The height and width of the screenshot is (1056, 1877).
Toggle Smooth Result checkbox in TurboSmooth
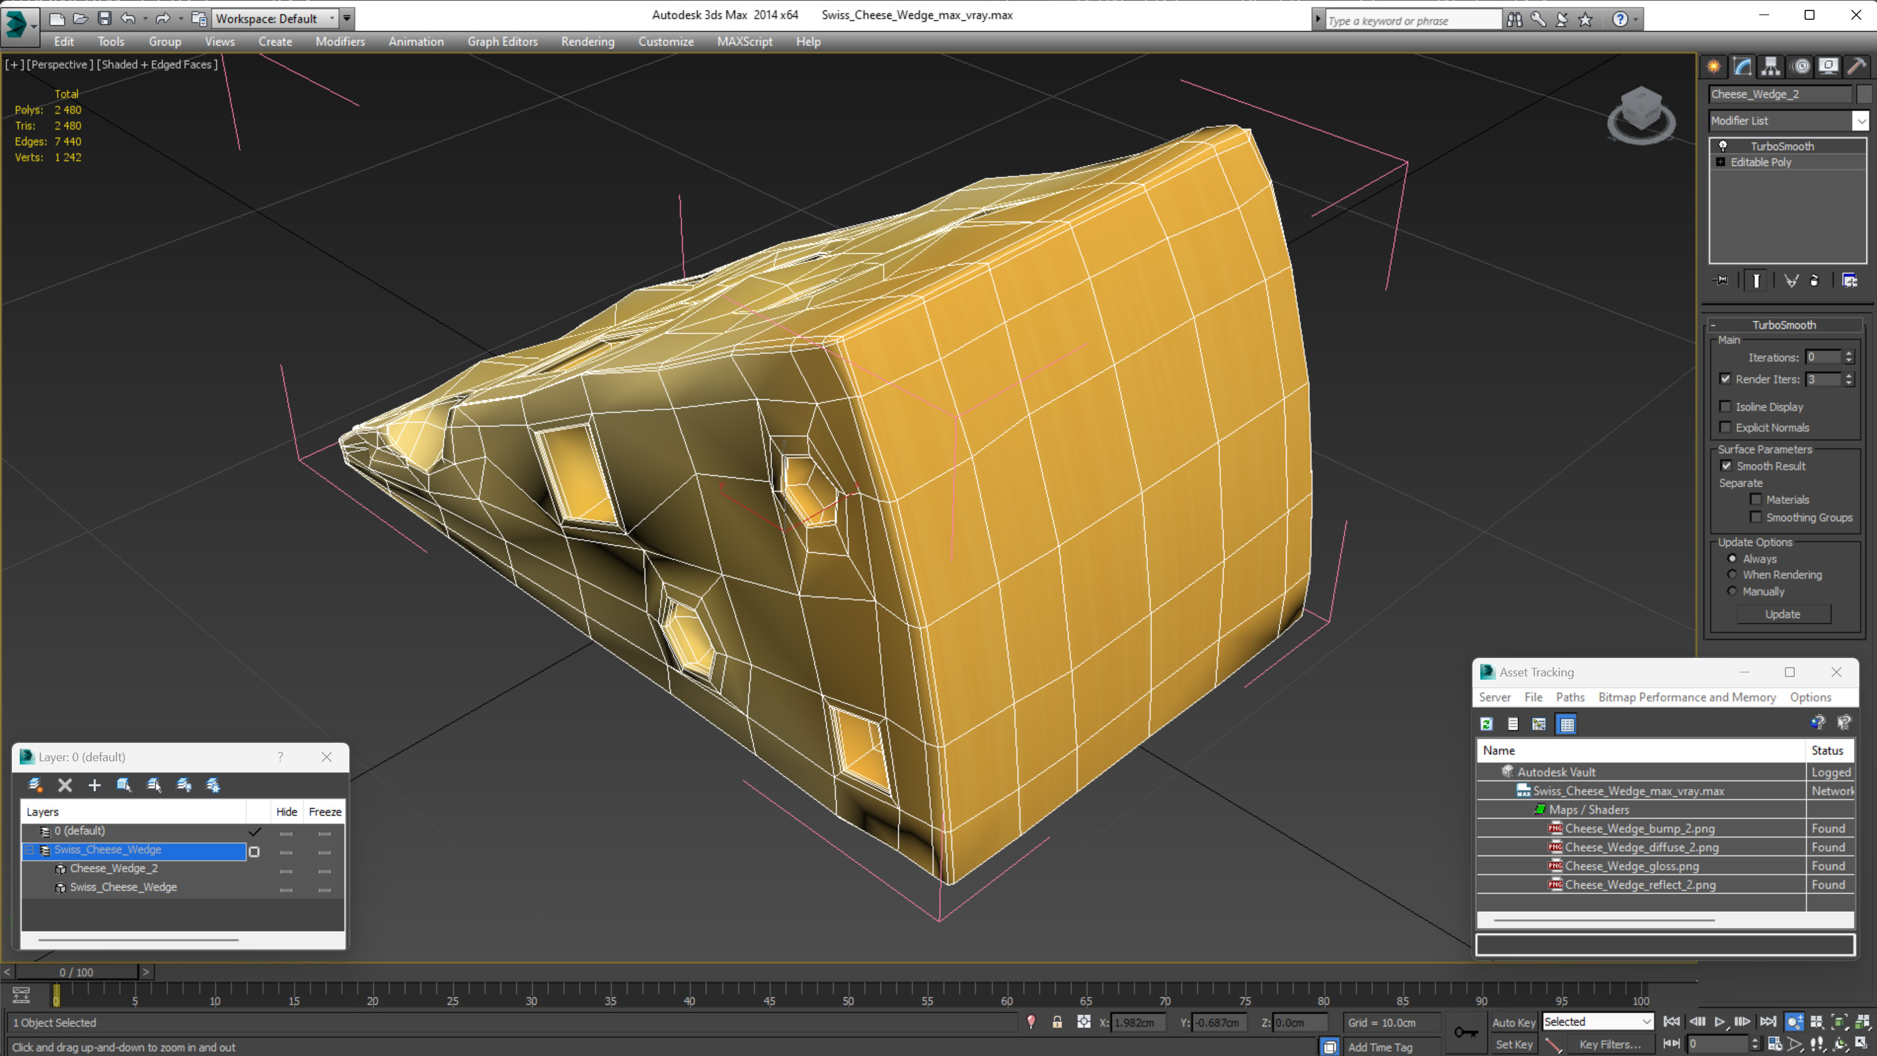click(x=1726, y=465)
